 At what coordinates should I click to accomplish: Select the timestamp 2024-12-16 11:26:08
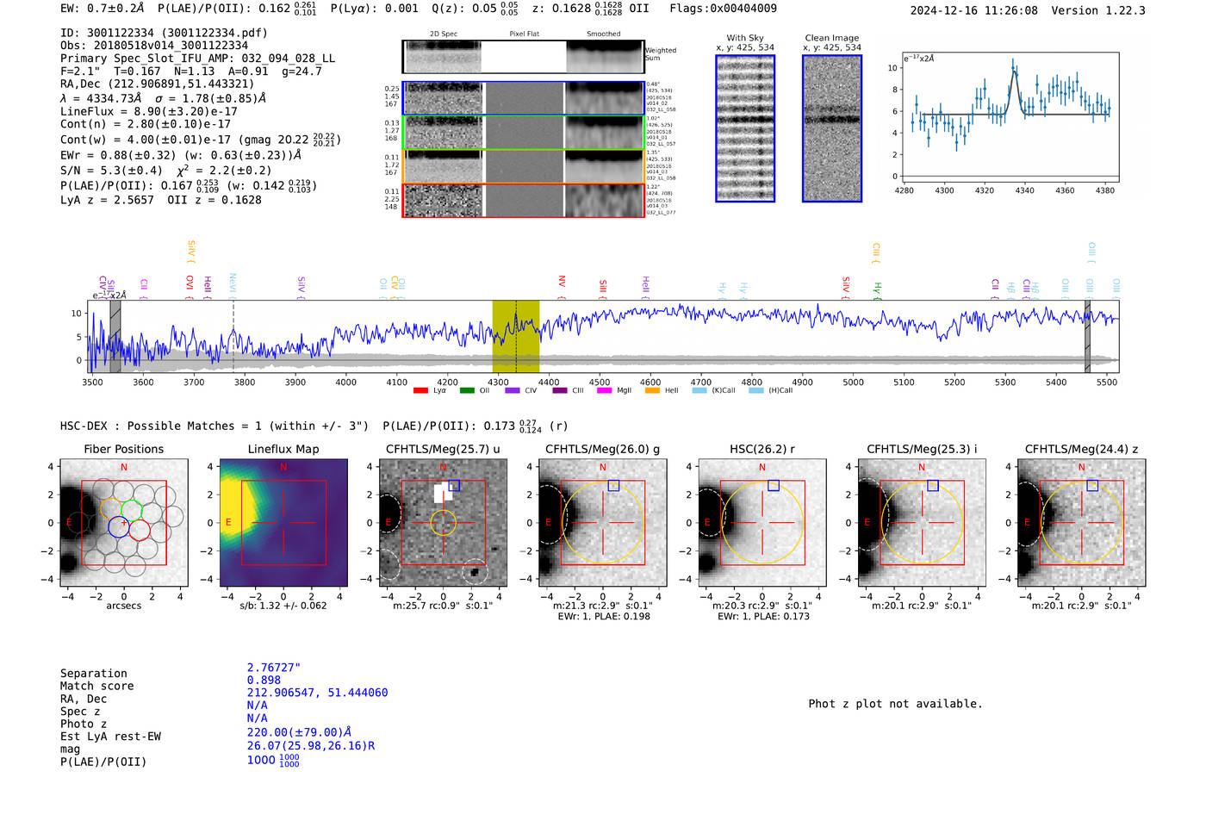tap(974, 10)
